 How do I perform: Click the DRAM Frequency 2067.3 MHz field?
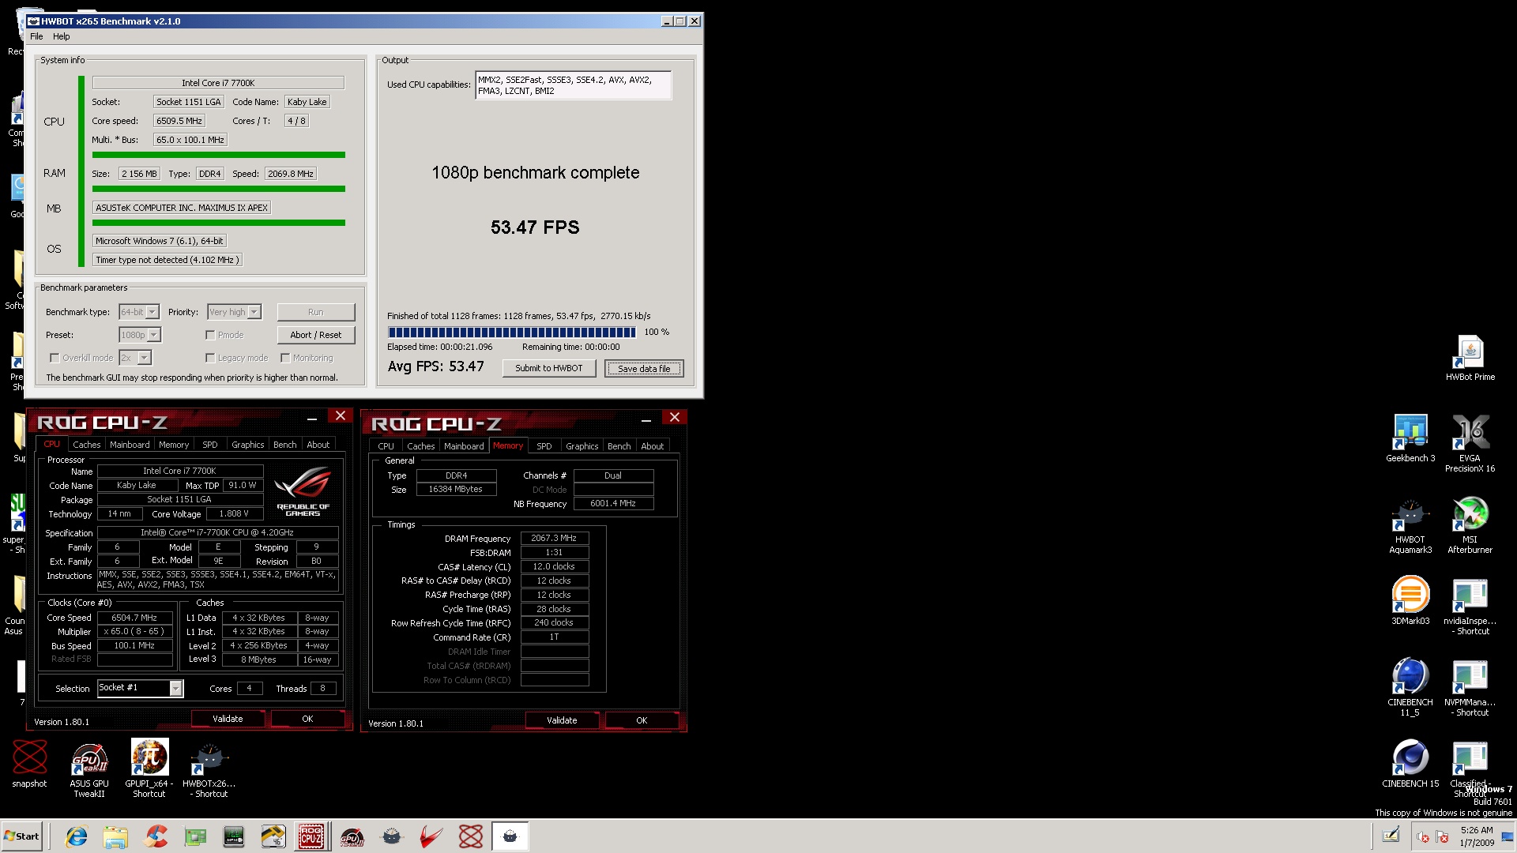(554, 538)
